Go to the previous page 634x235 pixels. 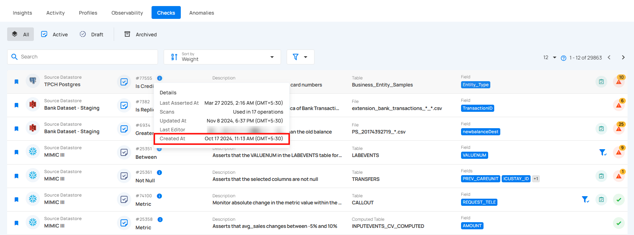[x=609, y=57]
